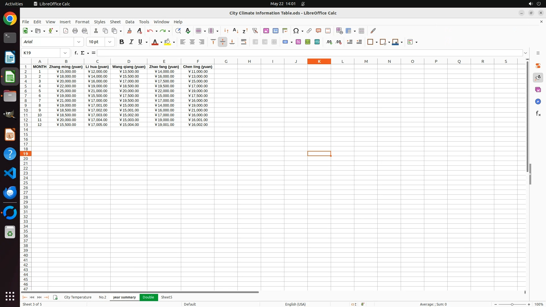
Task: Insert a chart using the toolbar icon
Action: [275, 31]
